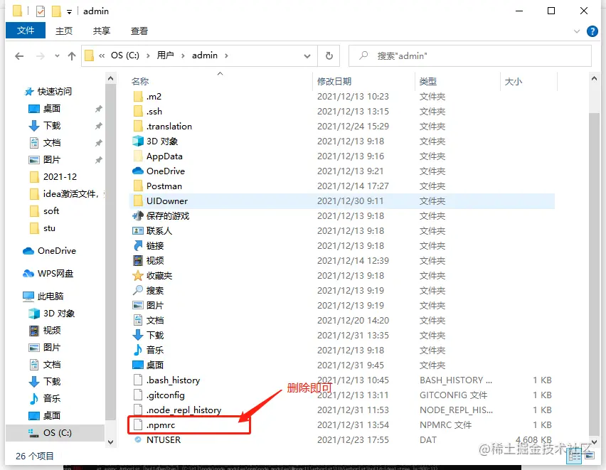Open 桌面 under quick access

(x=51, y=109)
